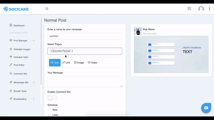The width and height of the screenshot is (214, 120).
Task: Click the Ifiok Nkem profile name link
Action: (x=149, y=29)
